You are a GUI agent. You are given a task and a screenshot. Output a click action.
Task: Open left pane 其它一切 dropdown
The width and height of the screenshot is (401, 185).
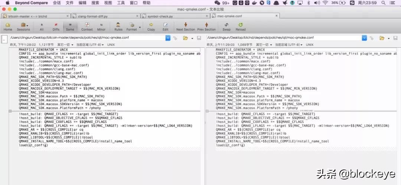(x=65, y=45)
